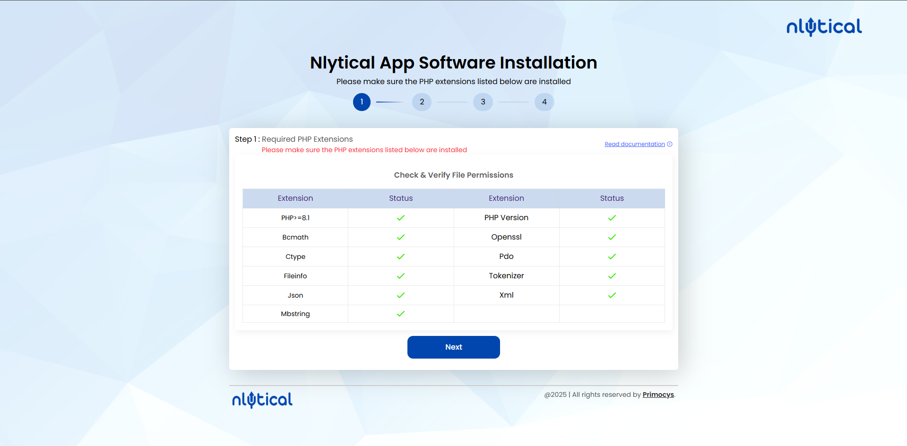
Task: Click the green checkmark for PHP>=8.1
Action: click(401, 218)
